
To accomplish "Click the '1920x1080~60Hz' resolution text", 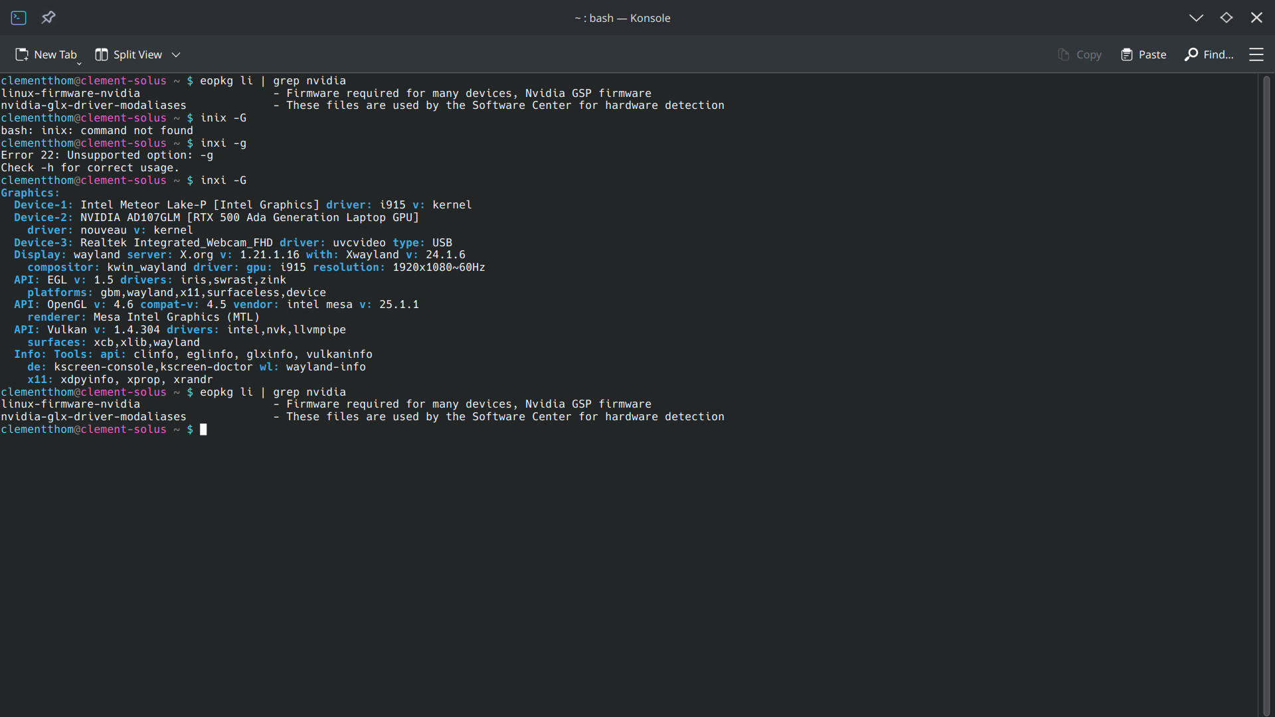I will click(x=438, y=268).
